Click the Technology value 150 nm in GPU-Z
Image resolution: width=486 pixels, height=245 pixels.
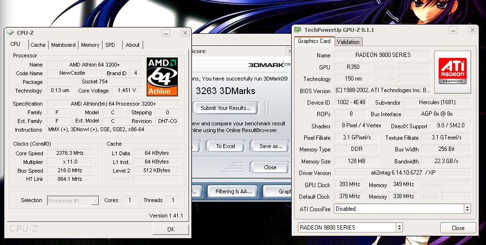click(353, 79)
